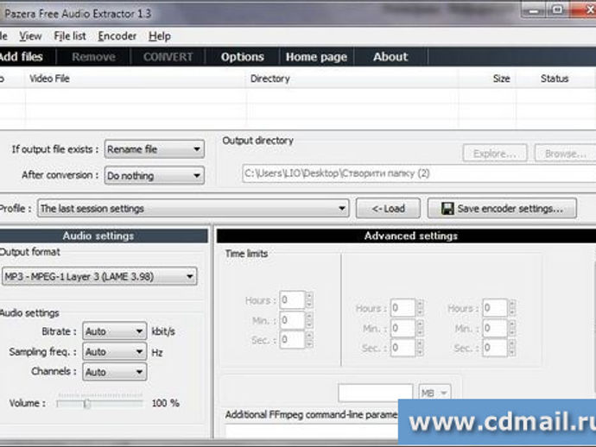Click the <- Load button

(388, 209)
